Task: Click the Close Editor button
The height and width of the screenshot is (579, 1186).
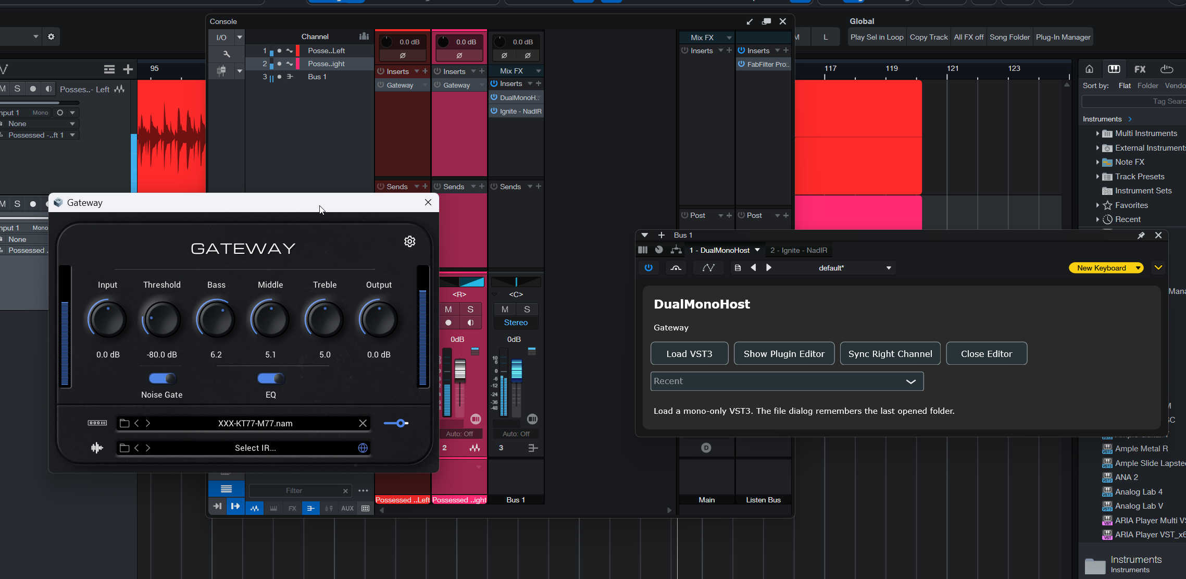Action: coord(987,354)
